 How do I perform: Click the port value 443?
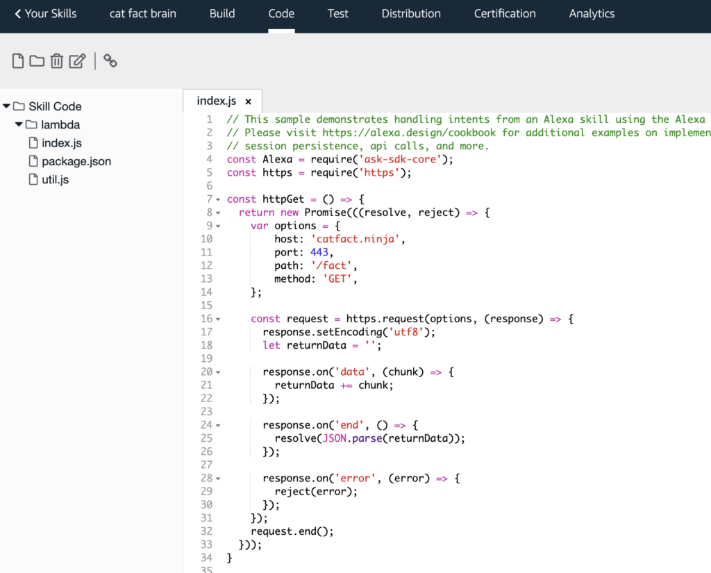[319, 252]
